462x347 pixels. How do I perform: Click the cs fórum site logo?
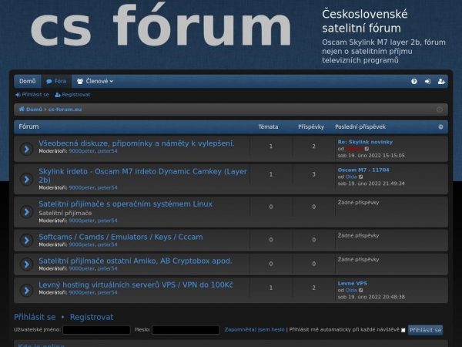[x=161, y=25]
